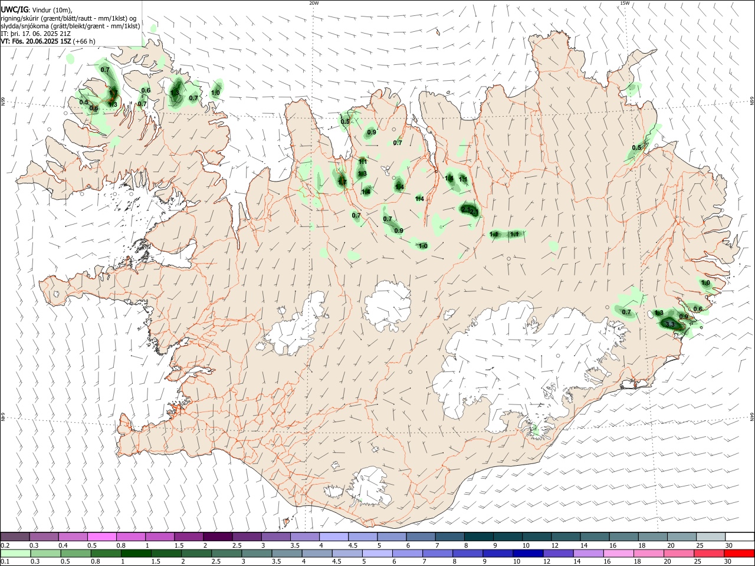Click the 'VT: Fös. 20.06.2025 15Z (+66 h)' line
This screenshot has height=566, width=755.
click(48, 41)
